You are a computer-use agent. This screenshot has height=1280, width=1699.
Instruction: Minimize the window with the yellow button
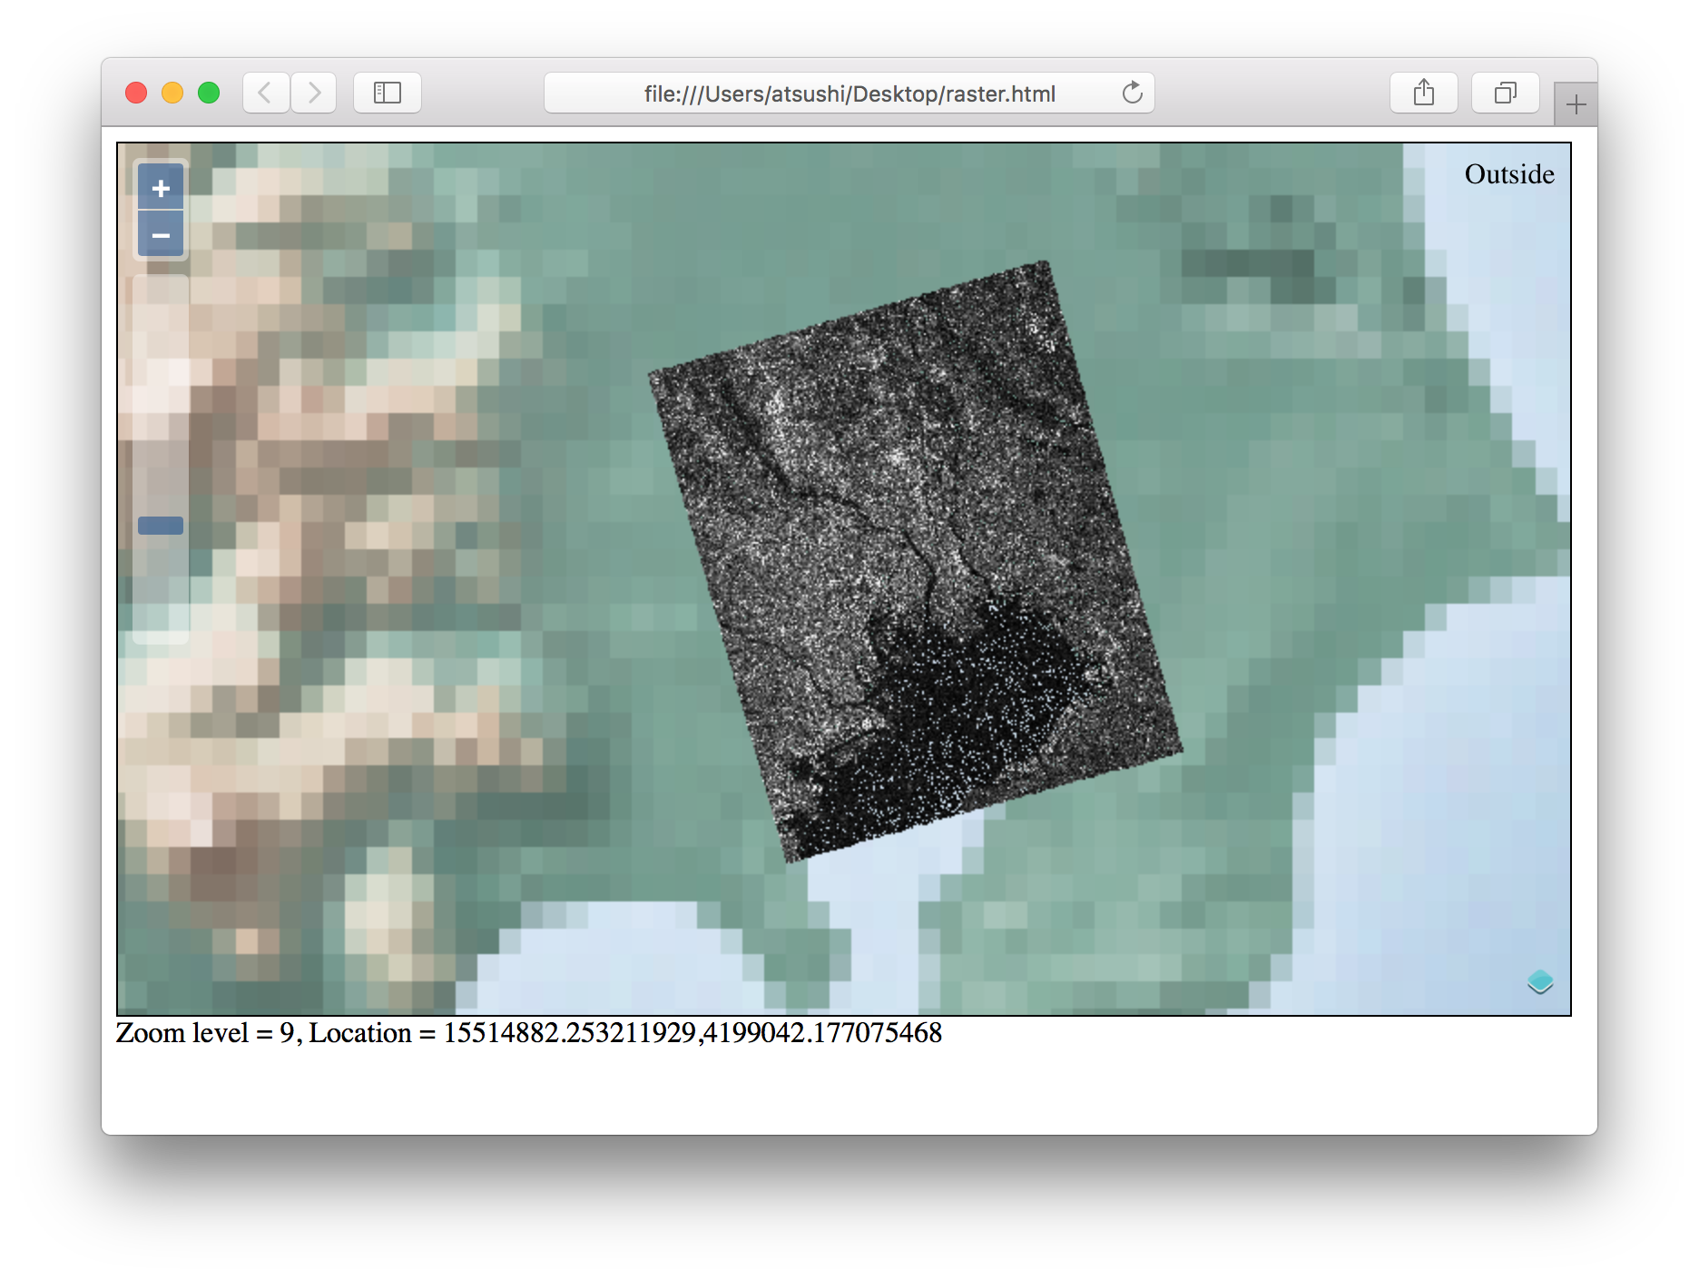(x=172, y=93)
